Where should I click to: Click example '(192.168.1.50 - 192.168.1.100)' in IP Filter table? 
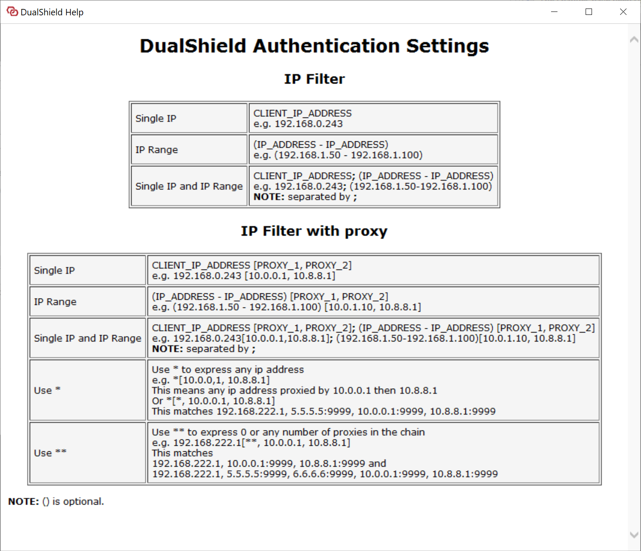(x=348, y=155)
